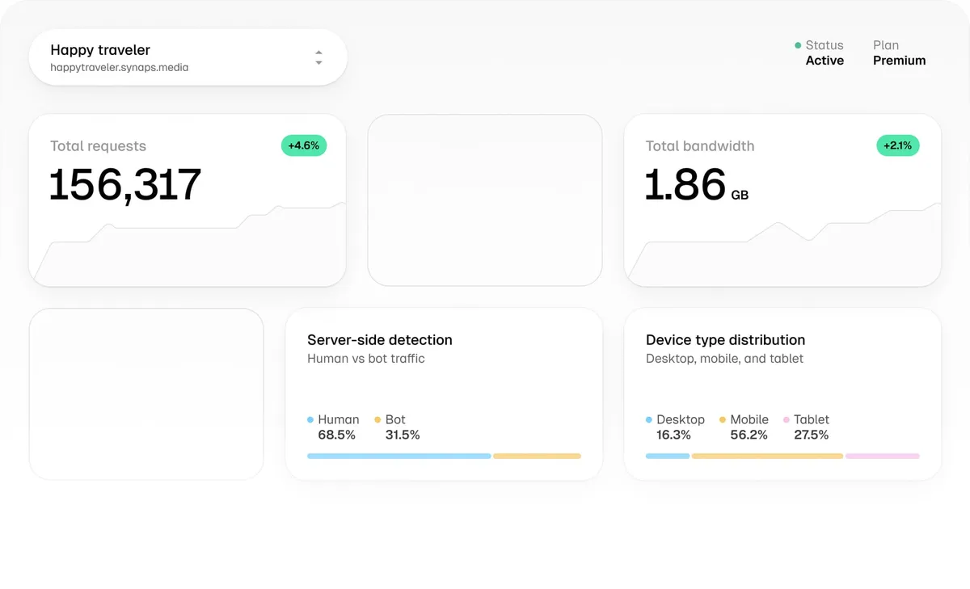Click the blue Human legend dot
Image resolution: width=970 pixels, height=589 pixels.
coord(310,420)
